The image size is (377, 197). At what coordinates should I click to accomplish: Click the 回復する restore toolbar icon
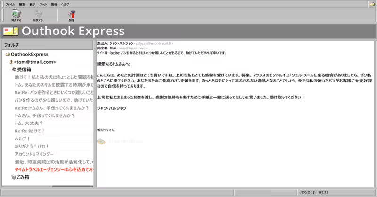pyautogui.click(x=38, y=15)
